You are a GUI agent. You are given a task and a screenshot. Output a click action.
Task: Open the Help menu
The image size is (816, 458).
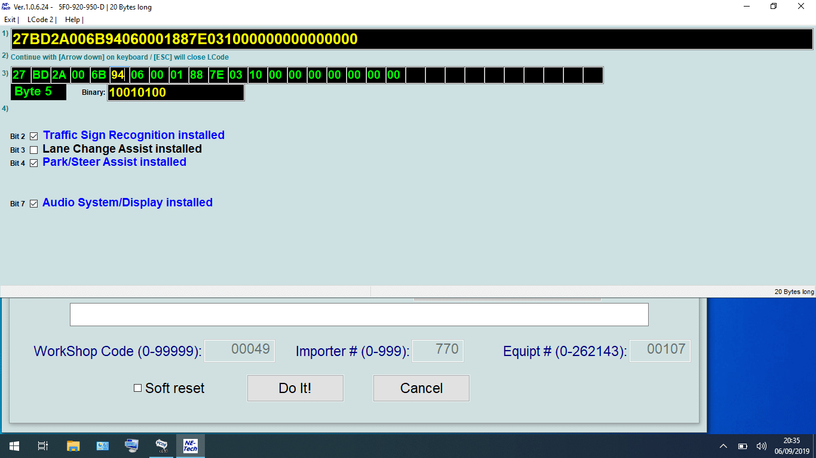point(72,20)
